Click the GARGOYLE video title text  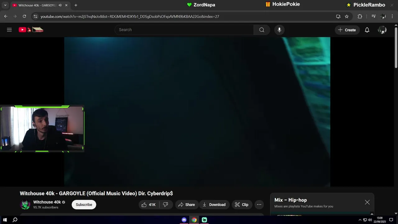tap(96, 194)
